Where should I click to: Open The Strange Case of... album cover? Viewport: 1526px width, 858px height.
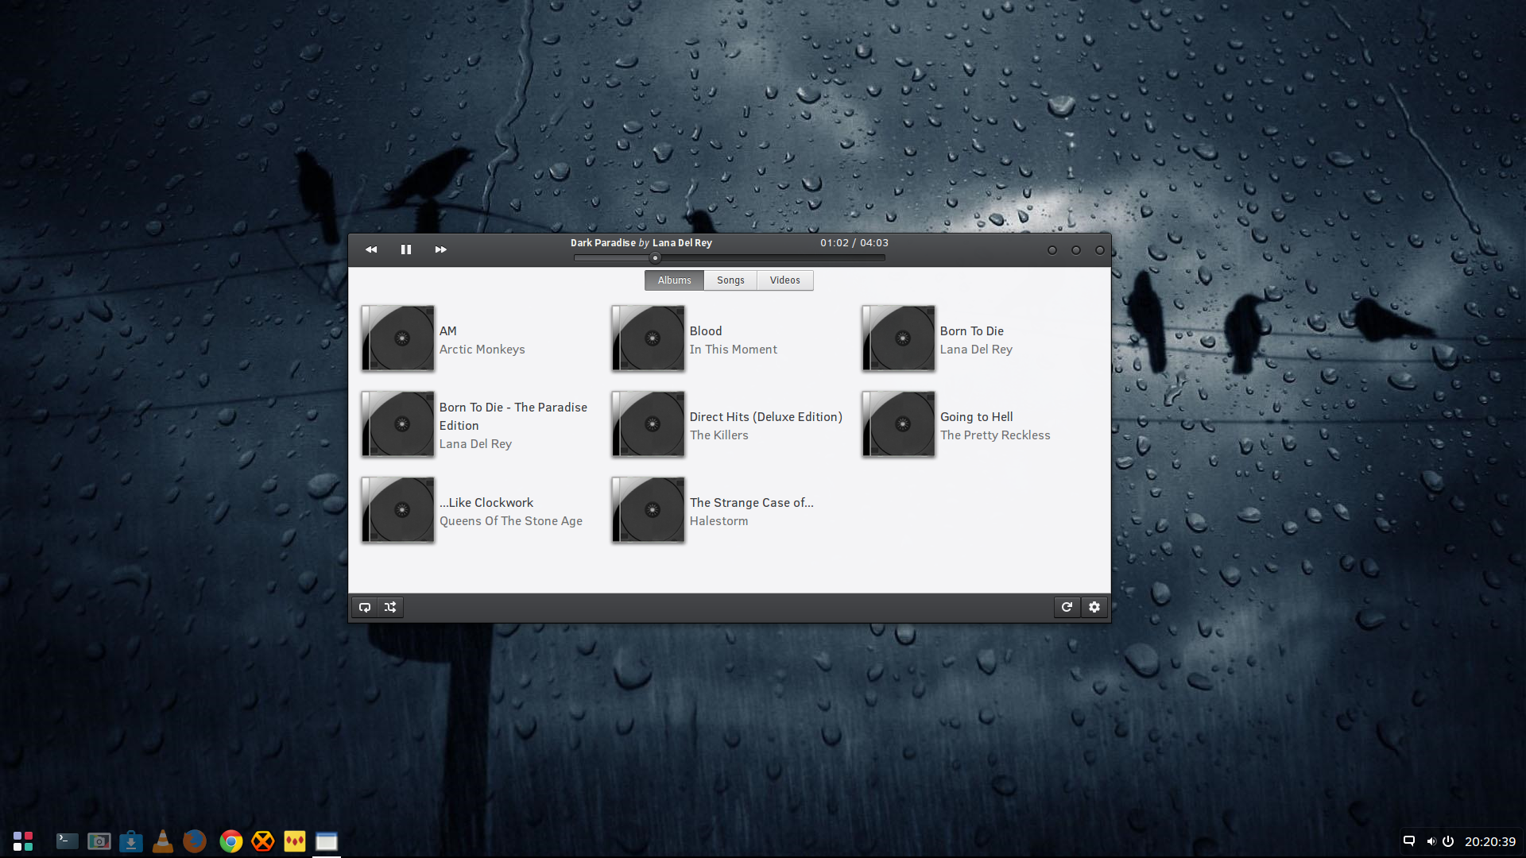click(x=649, y=510)
